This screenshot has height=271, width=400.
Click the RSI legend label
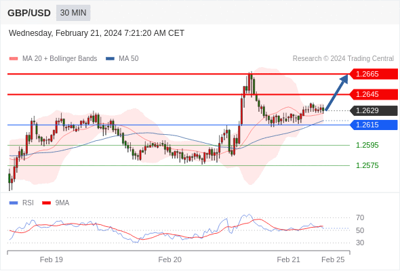pos(28,203)
